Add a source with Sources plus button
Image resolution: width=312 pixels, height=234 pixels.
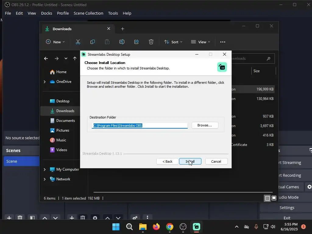click(x=72, y=218)
